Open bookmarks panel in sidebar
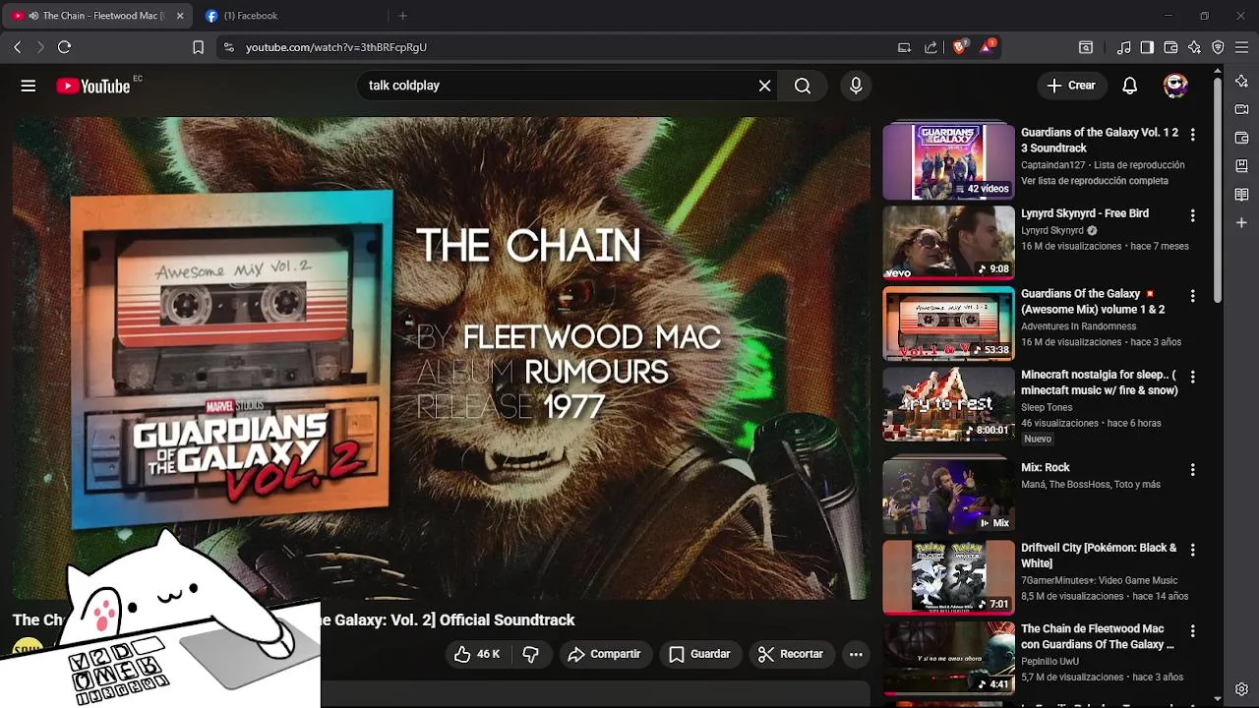The height and width of the screenshot is (708, 1259). (x=1241, y=166)
